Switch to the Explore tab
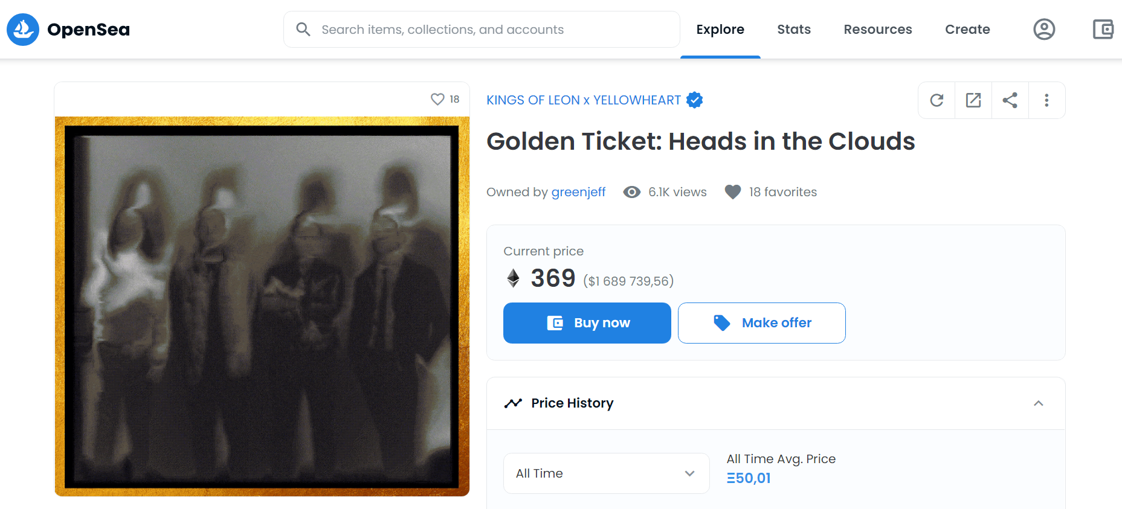The width and height of the screenshot is (1122, 509). tap(720, 29)
